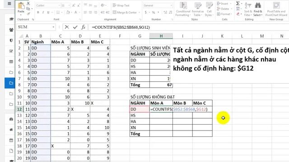The height and width of the screenshot is (162, 289).
Task: Open Merge & Center dropdown arrow
Action: [140, 13]
